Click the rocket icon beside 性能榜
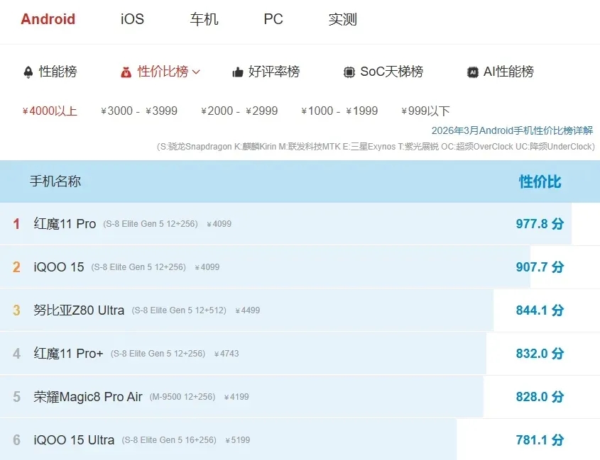600x460 pixels. [28, 72]
